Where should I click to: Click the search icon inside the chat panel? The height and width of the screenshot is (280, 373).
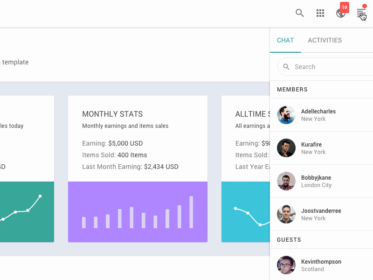[x=287, y=67]
